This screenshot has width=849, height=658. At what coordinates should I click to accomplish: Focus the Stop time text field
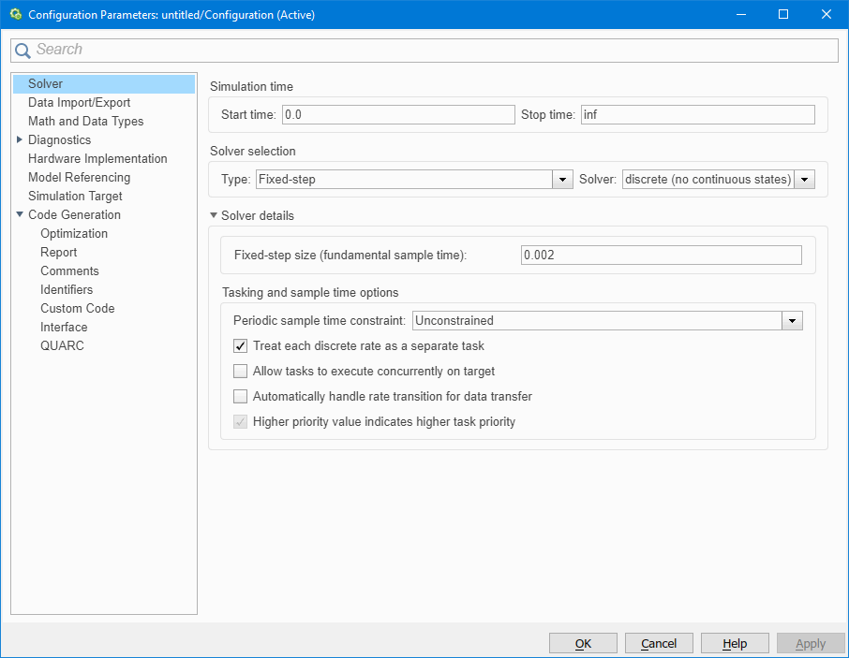(x=697, y=115)
